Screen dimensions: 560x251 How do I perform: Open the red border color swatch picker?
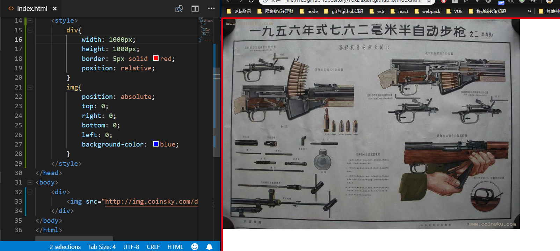tap(156, 58)
